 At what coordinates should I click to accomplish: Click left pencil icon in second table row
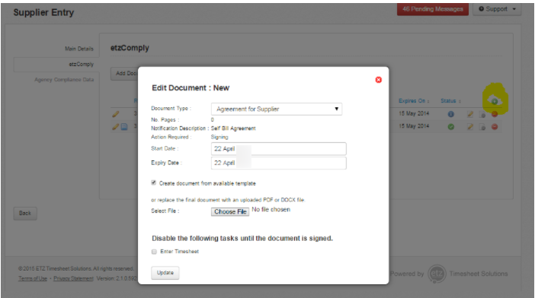click(x=116, y=126)
